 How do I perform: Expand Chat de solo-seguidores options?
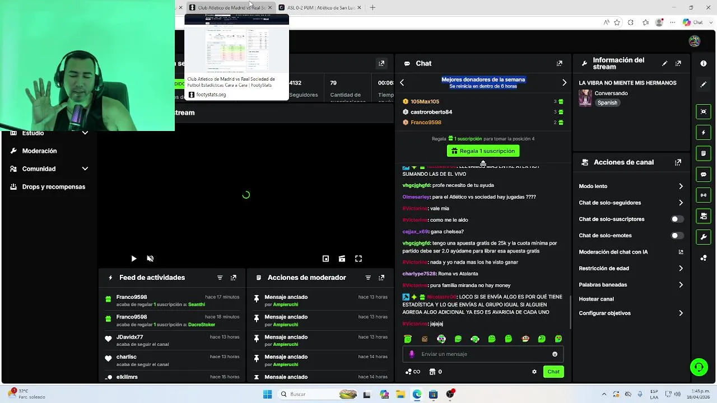click(631, 203)
